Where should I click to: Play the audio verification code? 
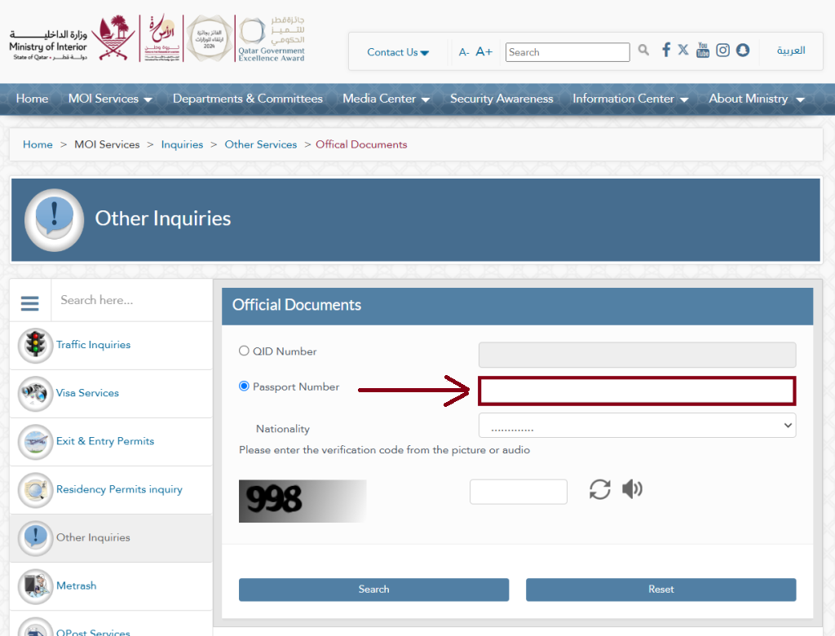[x=632, y=489]
